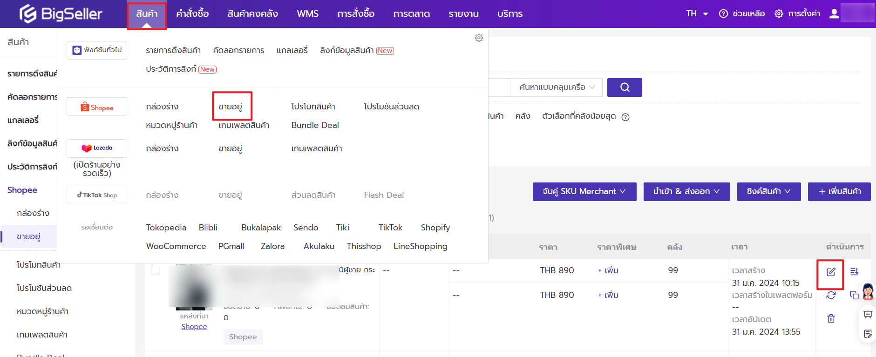Click the help question-mark icon
The image size is (876, 357).
coord(723,13)
